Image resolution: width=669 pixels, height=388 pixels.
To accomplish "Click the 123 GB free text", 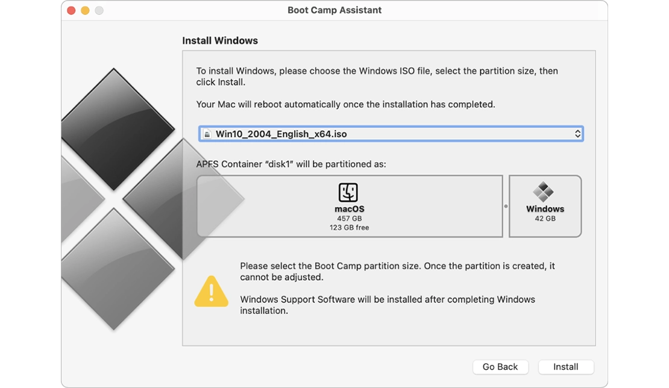I will click(x=349, y=228).
